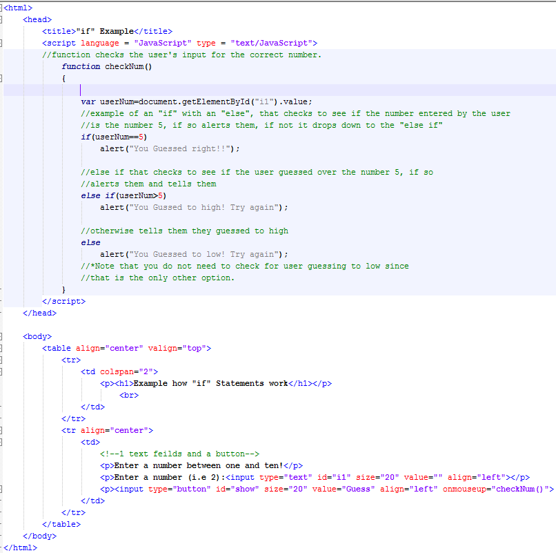The height and width of the screenshot is (553, 556).
Task: Click the closing </script> tag
Action: (x=63, y=301)
